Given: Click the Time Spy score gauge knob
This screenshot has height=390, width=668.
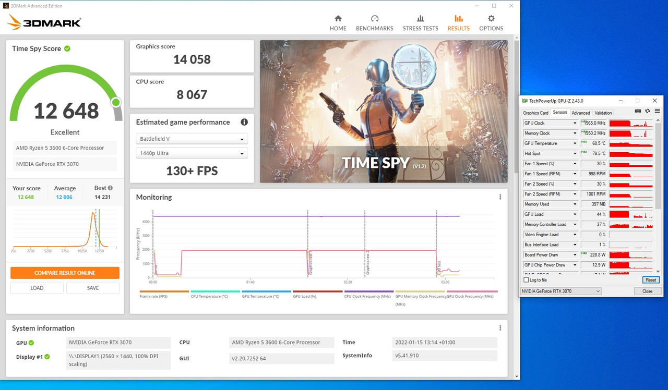Looking at the screenshot, I should [x=116, y=102].
